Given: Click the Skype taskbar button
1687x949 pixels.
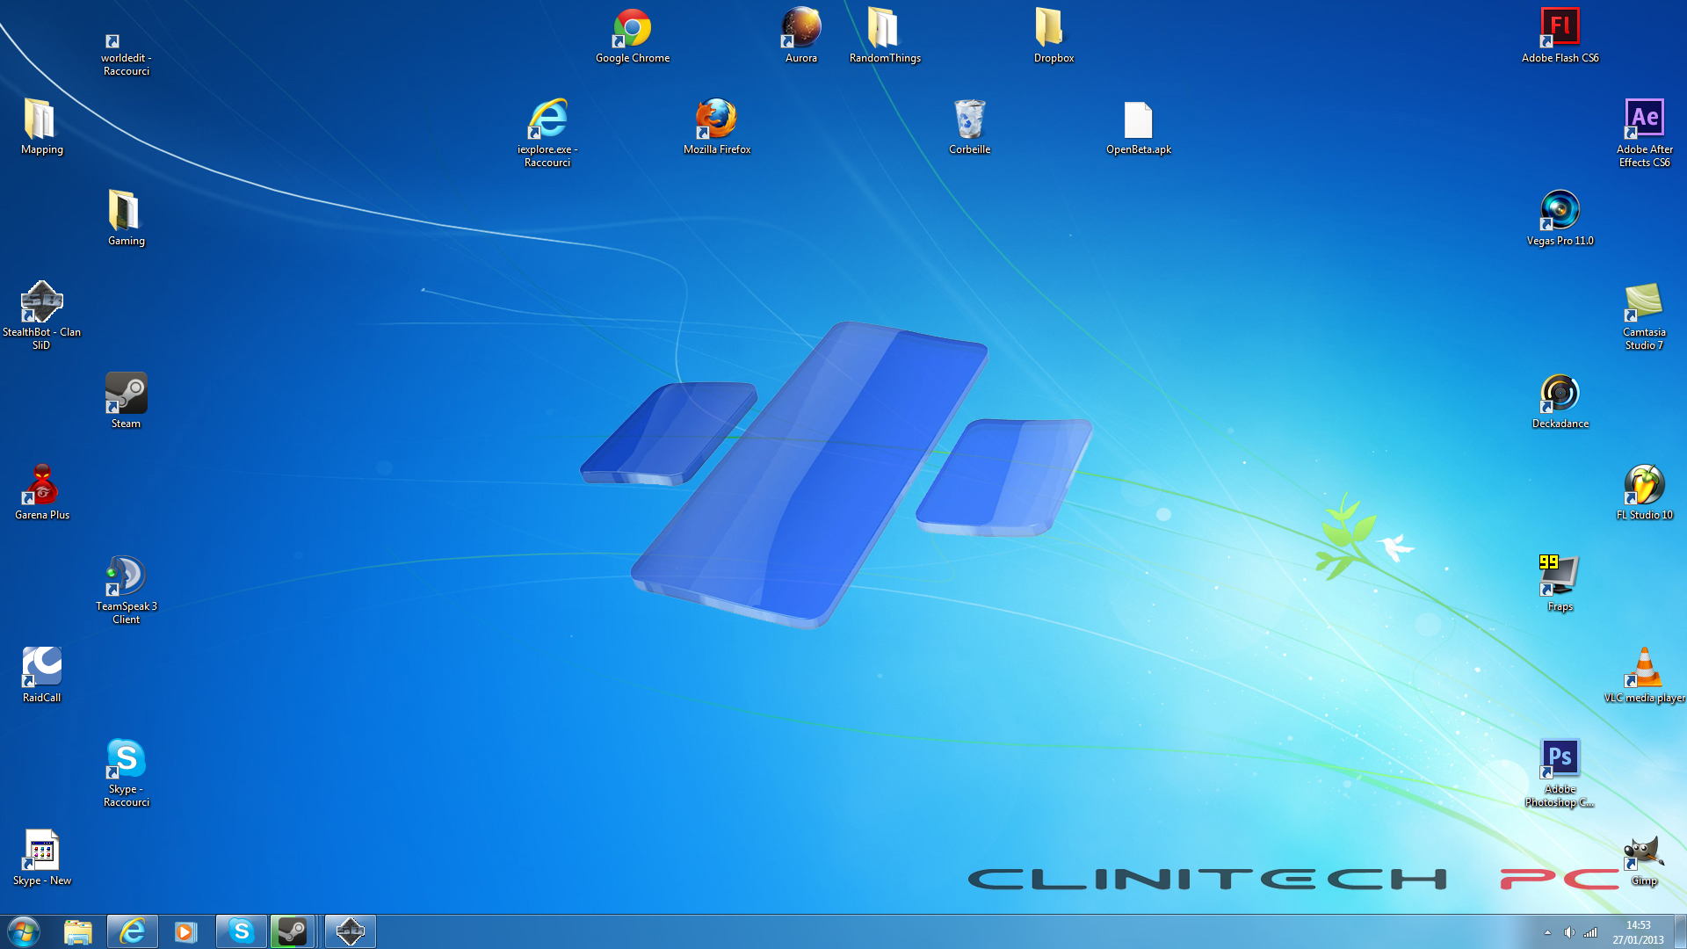Looking at the screenshot, I should 241,931.
